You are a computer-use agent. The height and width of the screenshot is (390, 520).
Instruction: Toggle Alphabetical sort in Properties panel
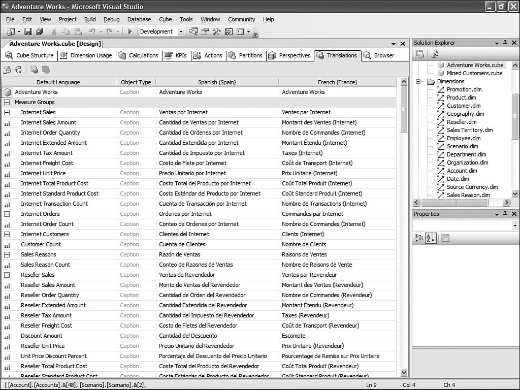[431, 238]
